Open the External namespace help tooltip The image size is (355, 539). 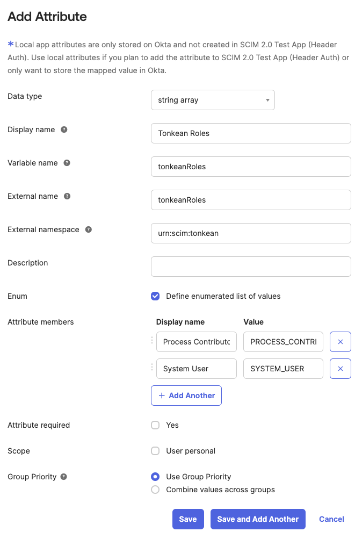point(88,229)
